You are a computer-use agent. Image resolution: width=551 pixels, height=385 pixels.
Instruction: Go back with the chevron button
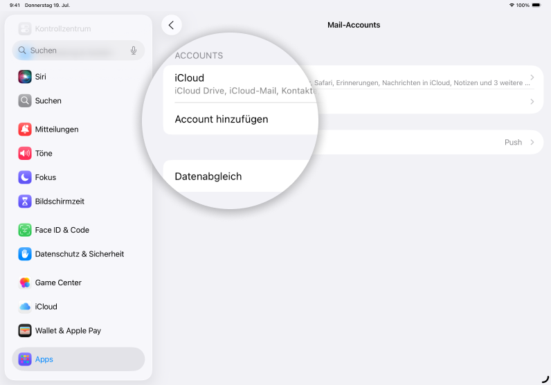click(171, 25)
